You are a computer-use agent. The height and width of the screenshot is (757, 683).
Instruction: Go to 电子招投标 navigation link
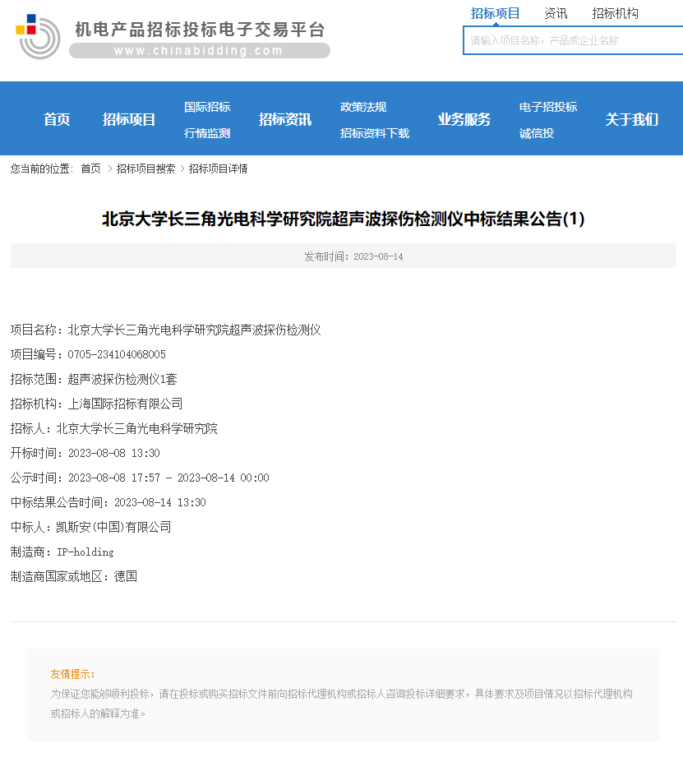548,107
